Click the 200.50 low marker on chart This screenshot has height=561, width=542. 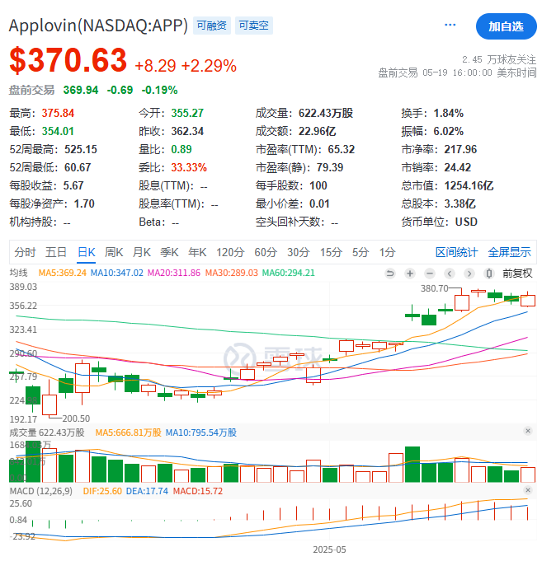(76, 418)
